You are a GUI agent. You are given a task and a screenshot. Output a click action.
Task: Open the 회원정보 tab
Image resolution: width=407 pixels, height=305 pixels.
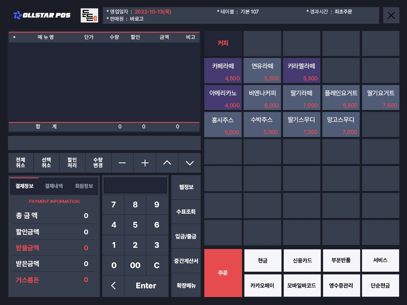(84, 186)
